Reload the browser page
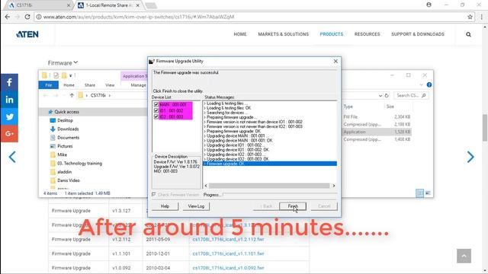The width and height of the screenshot is (488, 274). [27, 17]
